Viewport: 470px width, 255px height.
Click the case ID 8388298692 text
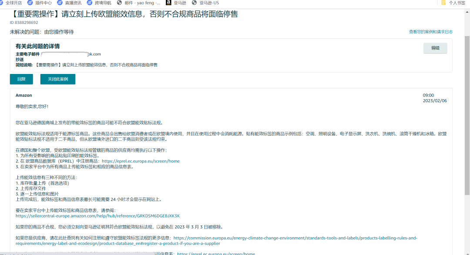click(x=24, y=23)
